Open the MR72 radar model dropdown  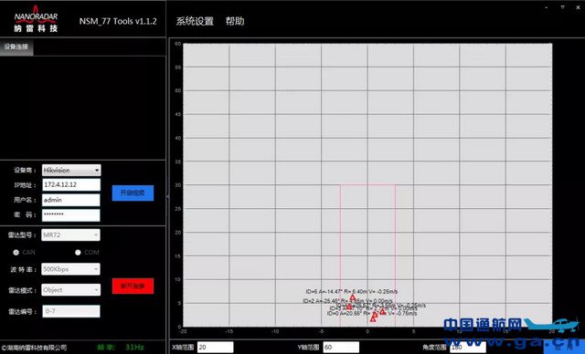tap(70, 234)
